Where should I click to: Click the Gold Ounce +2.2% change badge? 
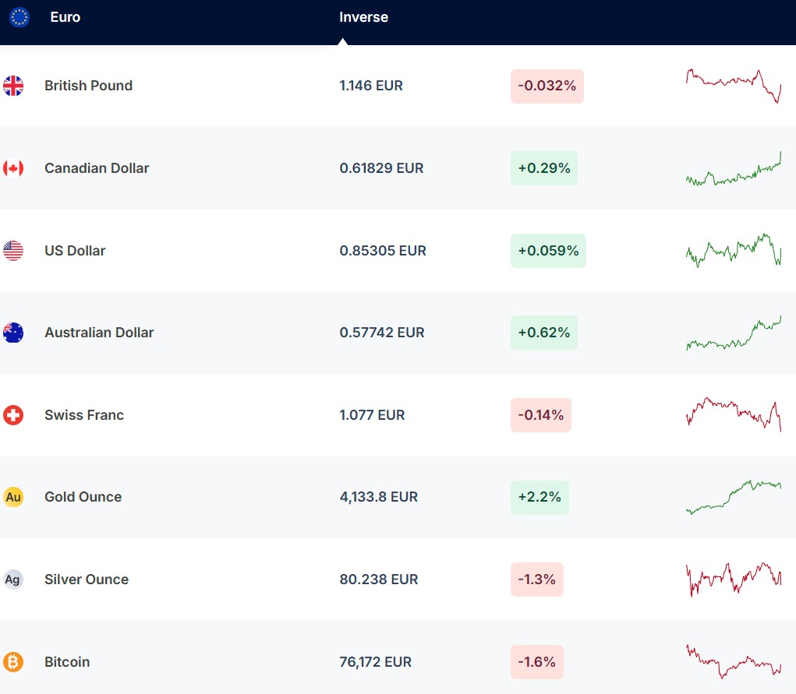coord(540,497)
